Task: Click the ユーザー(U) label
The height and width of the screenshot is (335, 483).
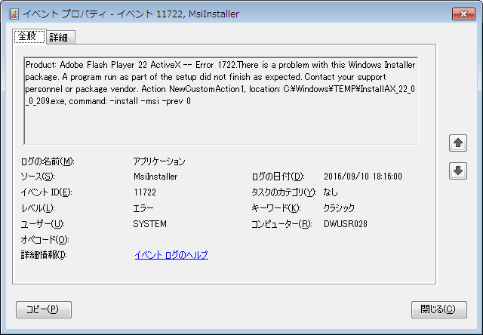Action: 42,224
